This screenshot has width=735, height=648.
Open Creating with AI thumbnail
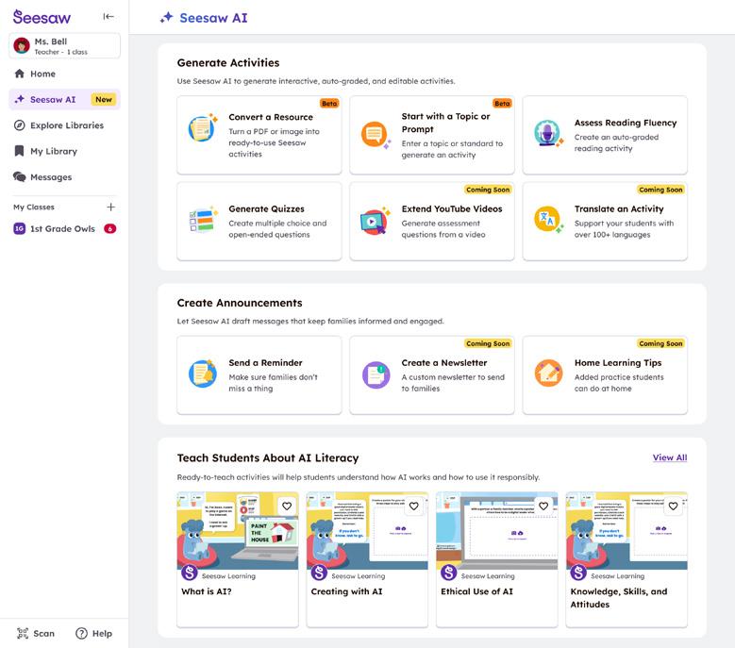[x=367, y=531]
